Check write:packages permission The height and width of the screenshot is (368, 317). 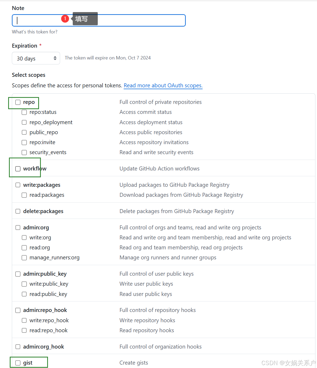pos(18,185)
